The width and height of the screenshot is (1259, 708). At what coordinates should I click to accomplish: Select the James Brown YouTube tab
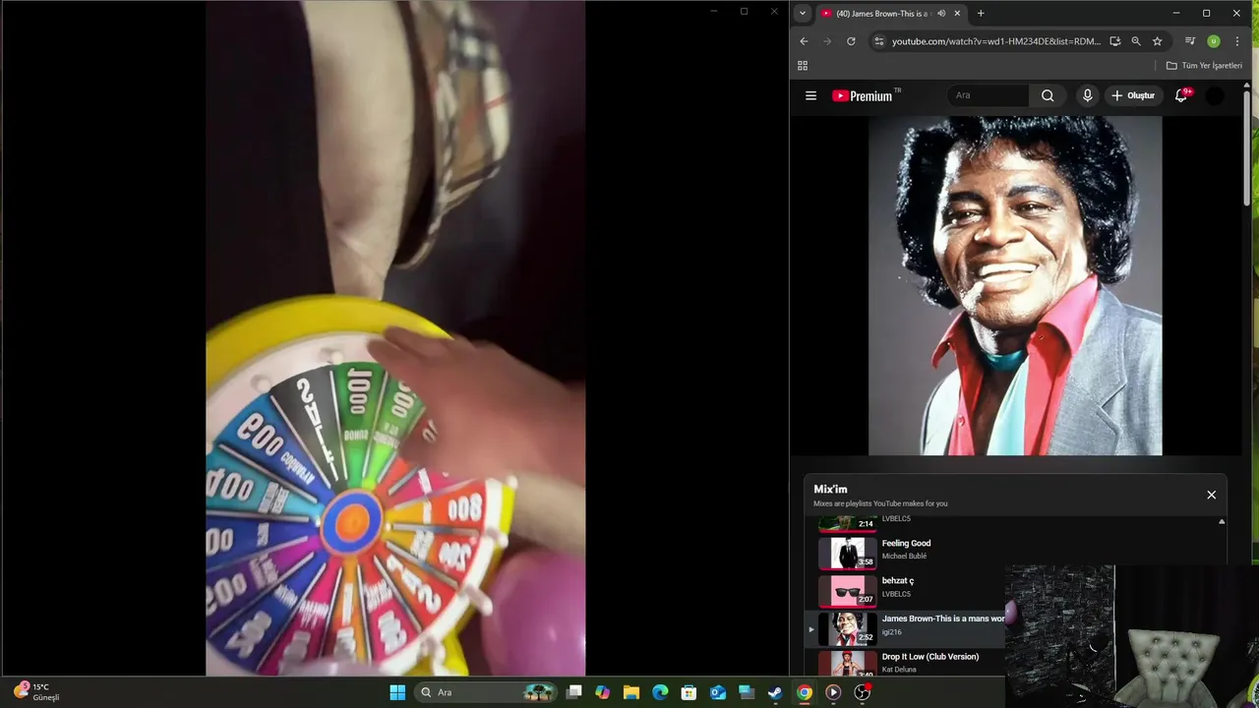pyautogui.click(x=882, y=14)
